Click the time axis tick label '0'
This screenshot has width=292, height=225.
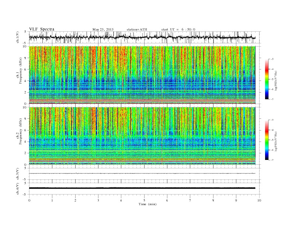point(29,200)
